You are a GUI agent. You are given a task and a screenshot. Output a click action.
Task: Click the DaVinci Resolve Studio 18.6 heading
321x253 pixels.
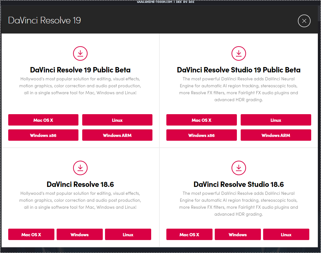pos(239,184)
